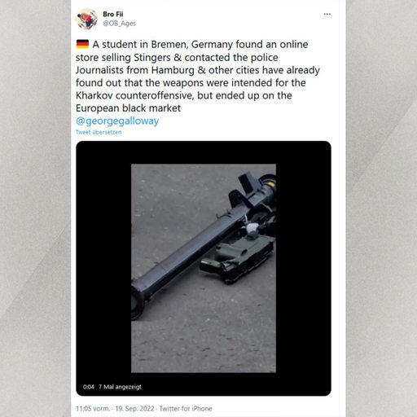Click the 0:04 video duration label

click(88, 387)
